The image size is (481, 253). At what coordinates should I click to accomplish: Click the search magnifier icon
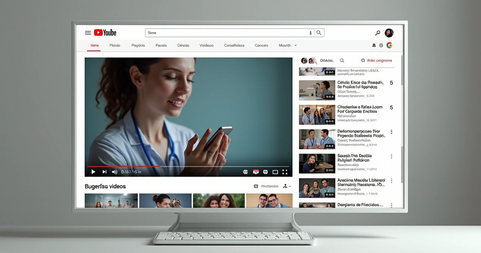pos(319,32)
